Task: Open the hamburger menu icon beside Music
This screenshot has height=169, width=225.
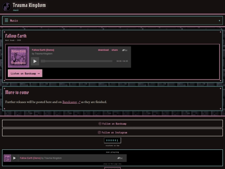Action: pos(6,20)
